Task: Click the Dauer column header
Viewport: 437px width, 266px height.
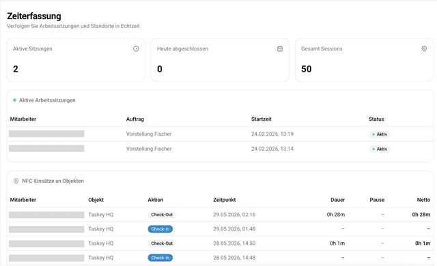Action: tap(338, 200)
